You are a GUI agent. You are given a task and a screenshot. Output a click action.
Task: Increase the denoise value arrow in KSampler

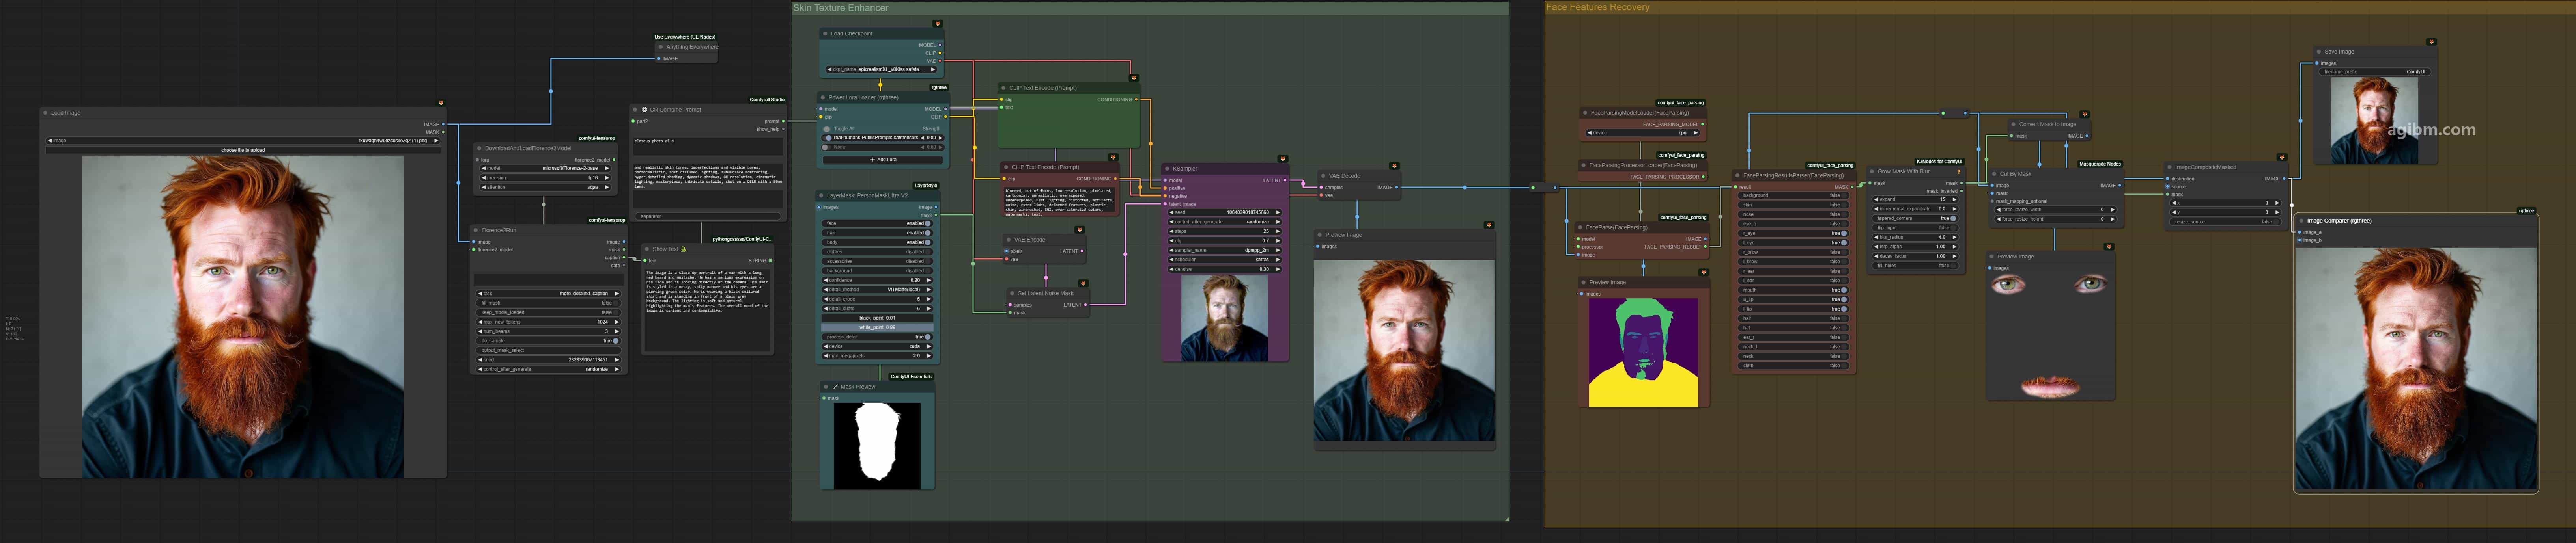click(1278, 270)
